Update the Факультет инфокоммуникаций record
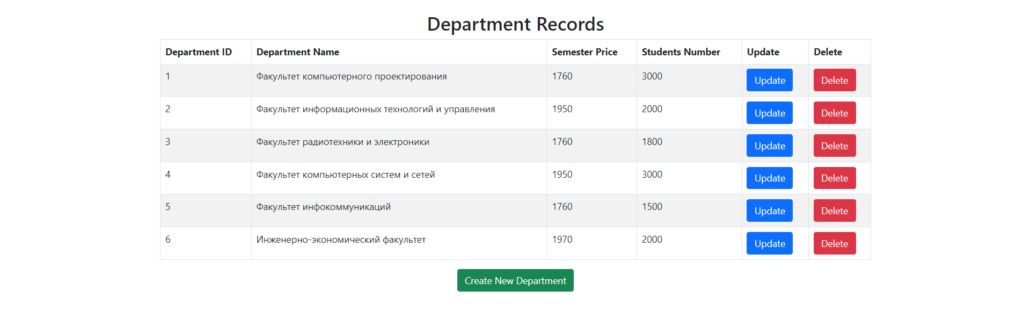Image resolution: width=1030 pixels, height=312 pixels. (x=769, y=211)
